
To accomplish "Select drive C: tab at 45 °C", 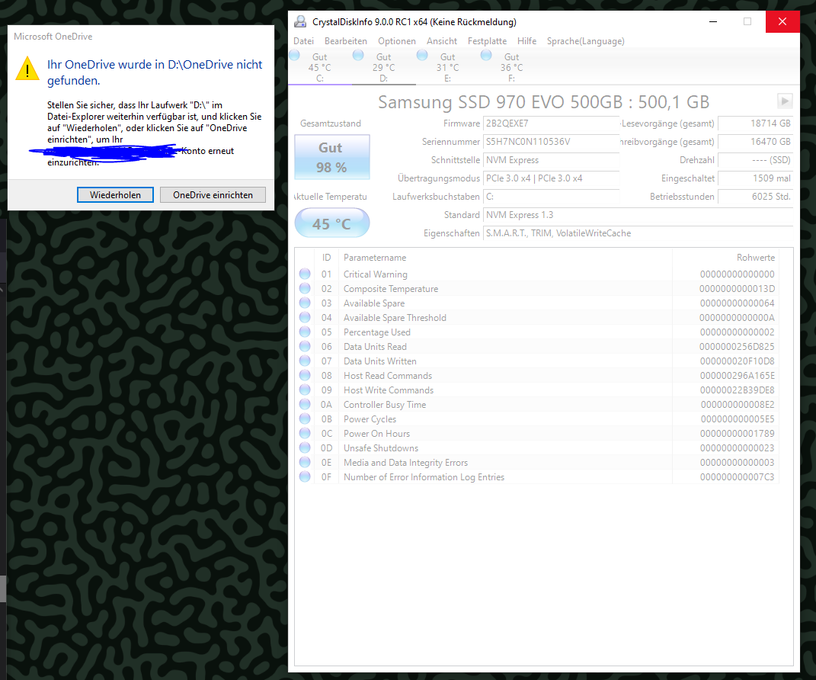I will (319, 67).
